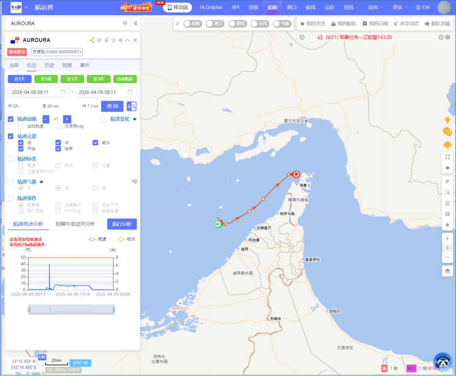The image size is (456, 376).
Task: Enable the 航速变化 checkbox
Action: [104, 119]
